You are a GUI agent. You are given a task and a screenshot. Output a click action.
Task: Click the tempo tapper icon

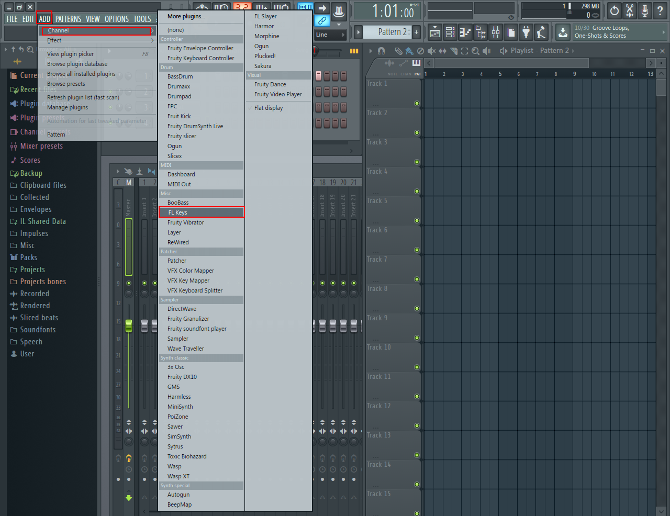pos(541,32)
